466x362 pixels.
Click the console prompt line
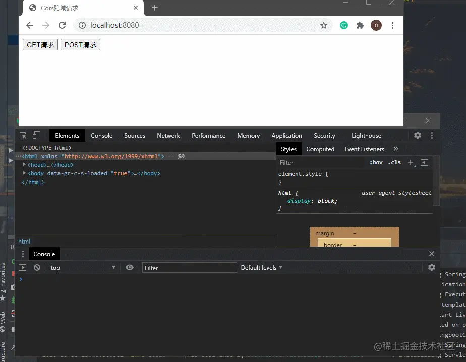[227, 279]
